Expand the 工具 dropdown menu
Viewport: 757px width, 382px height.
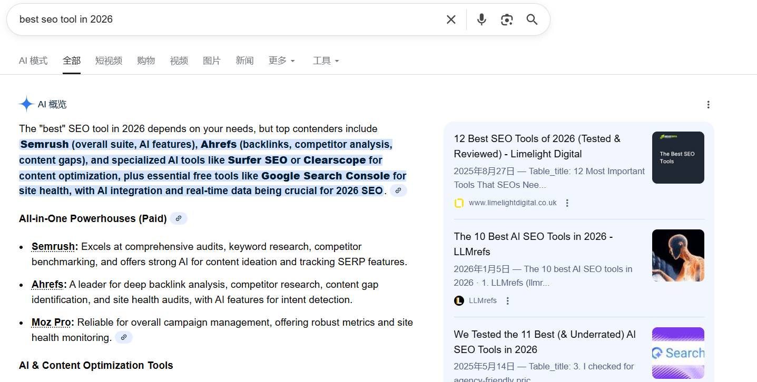(x=326, y=61)
